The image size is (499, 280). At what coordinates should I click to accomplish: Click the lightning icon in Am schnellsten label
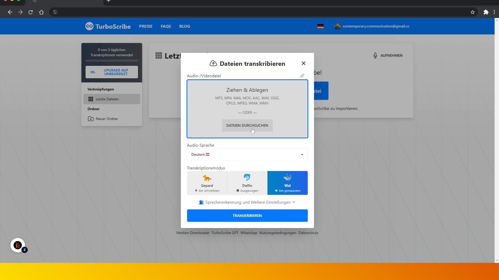click(196, 191)
